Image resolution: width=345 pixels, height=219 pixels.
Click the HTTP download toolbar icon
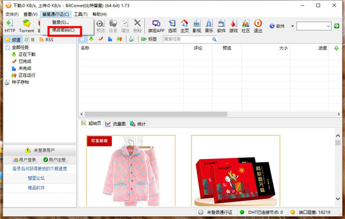(x=10, y=26)
